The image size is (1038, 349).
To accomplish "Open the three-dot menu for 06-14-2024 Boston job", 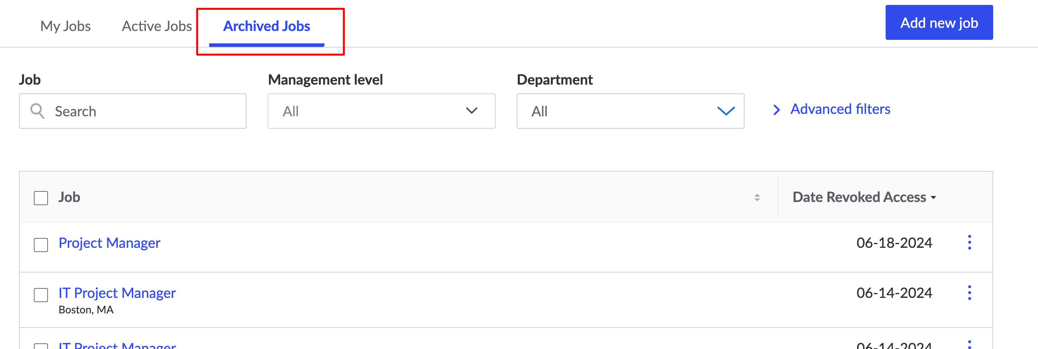I will tap(969, 293).
